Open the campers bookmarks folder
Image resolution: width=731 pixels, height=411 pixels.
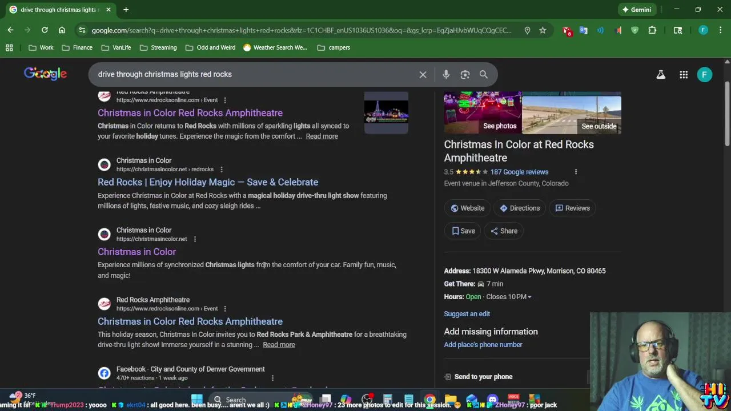334,47
